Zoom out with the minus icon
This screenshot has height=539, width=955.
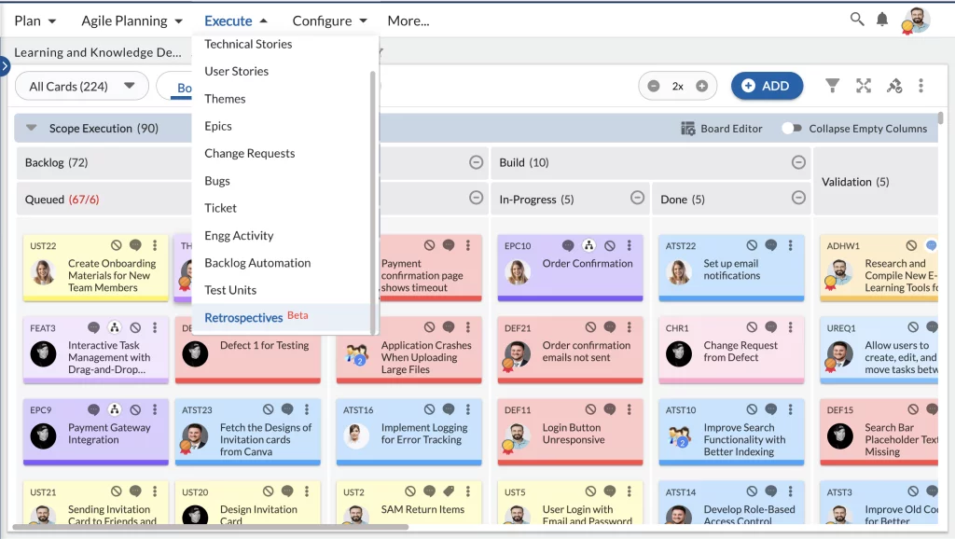(x=654, y=87)
